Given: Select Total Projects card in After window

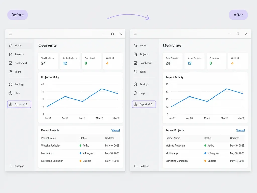Looking at the screenshot, I should click(173, 61).
